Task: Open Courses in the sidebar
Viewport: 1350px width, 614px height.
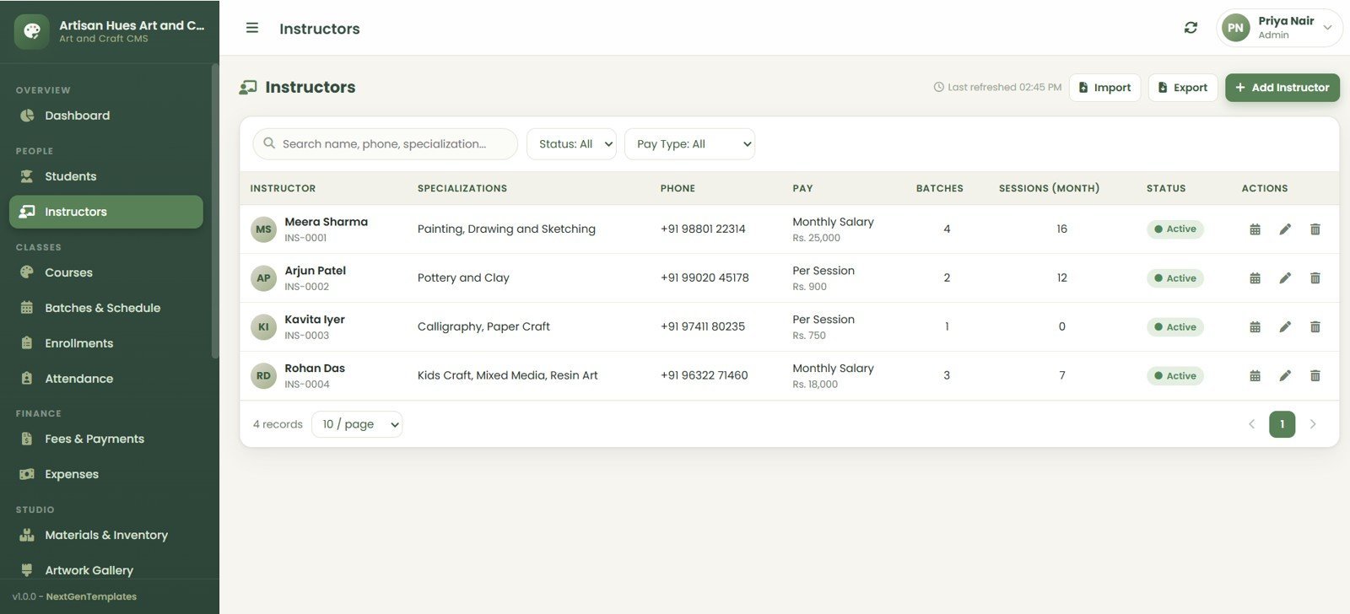Action: point(105,272)
